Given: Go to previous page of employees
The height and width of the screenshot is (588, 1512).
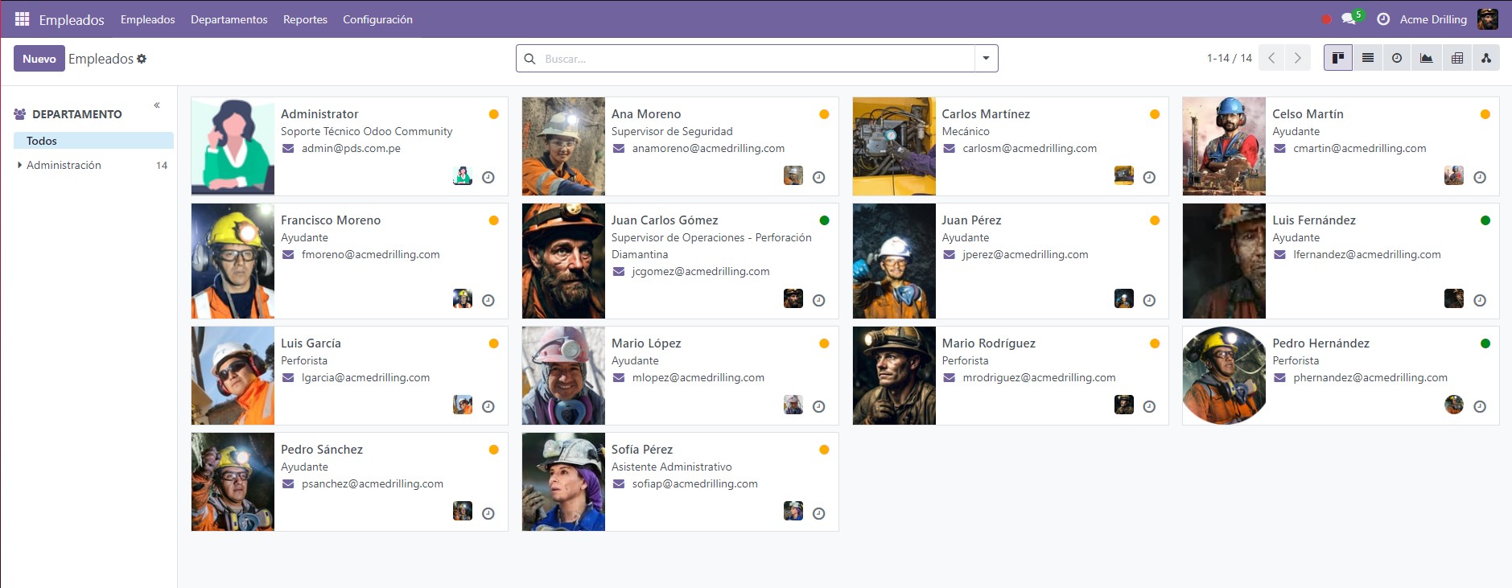Looking at the screenshot, I should tap(1271, 58).
